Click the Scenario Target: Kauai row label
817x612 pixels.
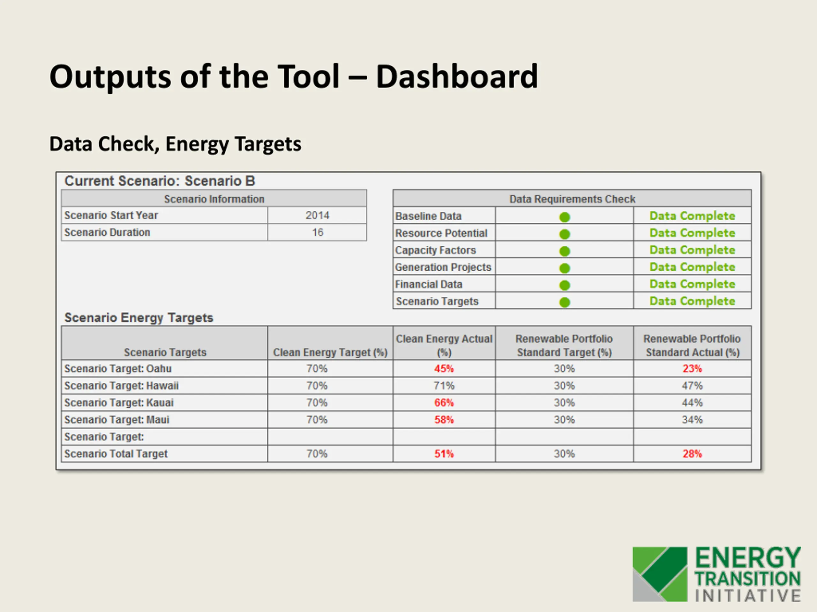point(119,403)
